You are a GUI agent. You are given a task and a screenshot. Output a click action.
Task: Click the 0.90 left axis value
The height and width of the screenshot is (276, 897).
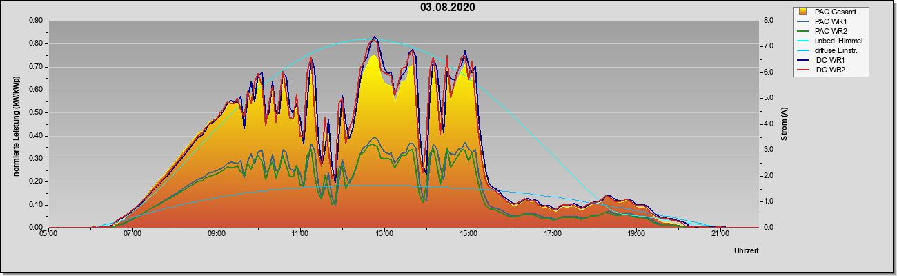coord(37,21)
